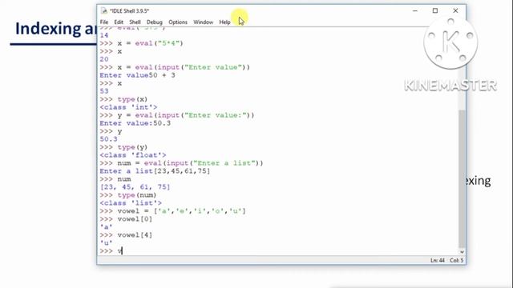Click the output value 53
513x288 pixels.
(x=104, y=91)
